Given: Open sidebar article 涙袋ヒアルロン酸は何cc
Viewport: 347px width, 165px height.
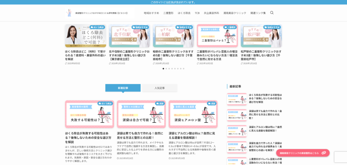Looking at the screenshot, I should tap(265, 129).
